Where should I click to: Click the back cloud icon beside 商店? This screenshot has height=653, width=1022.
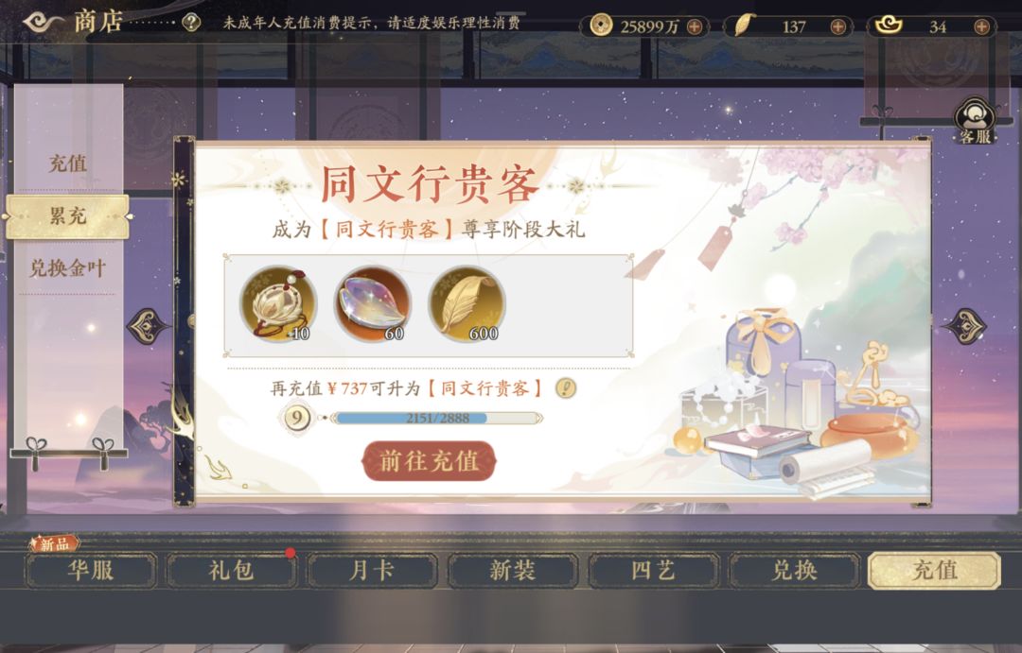click(43, 22)
